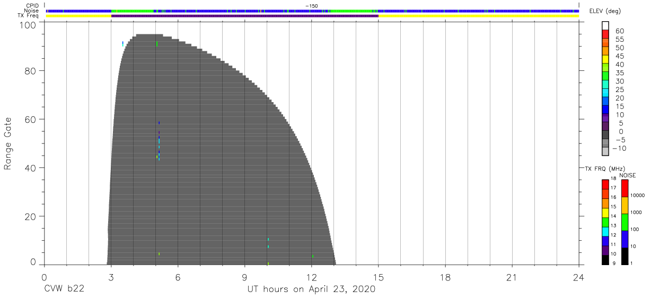
Task: Click the '30' label on ELEV colorbar
Action: 619,81
